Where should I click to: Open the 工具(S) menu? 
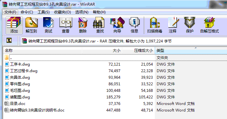tap(43, 12)
